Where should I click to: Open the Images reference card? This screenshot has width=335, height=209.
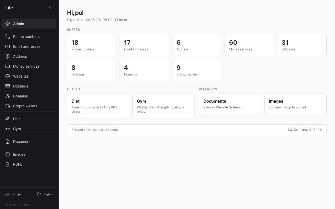coord(295,104)
